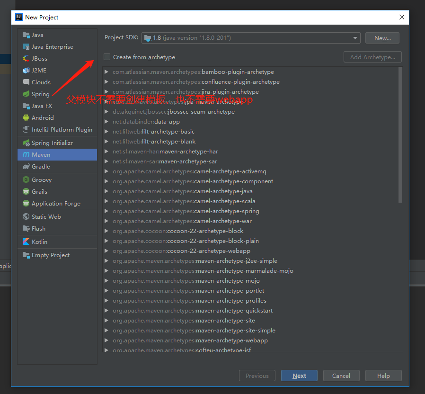Select the Java FX icon
This screenshot has width=425, height=394.
[26, 106]
